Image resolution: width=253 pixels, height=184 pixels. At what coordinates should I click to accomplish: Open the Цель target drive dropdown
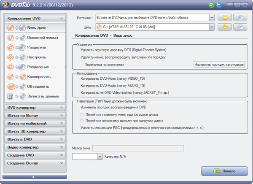212,27
